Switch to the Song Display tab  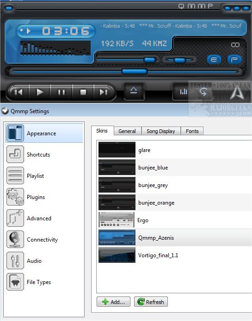pos(161,131)
